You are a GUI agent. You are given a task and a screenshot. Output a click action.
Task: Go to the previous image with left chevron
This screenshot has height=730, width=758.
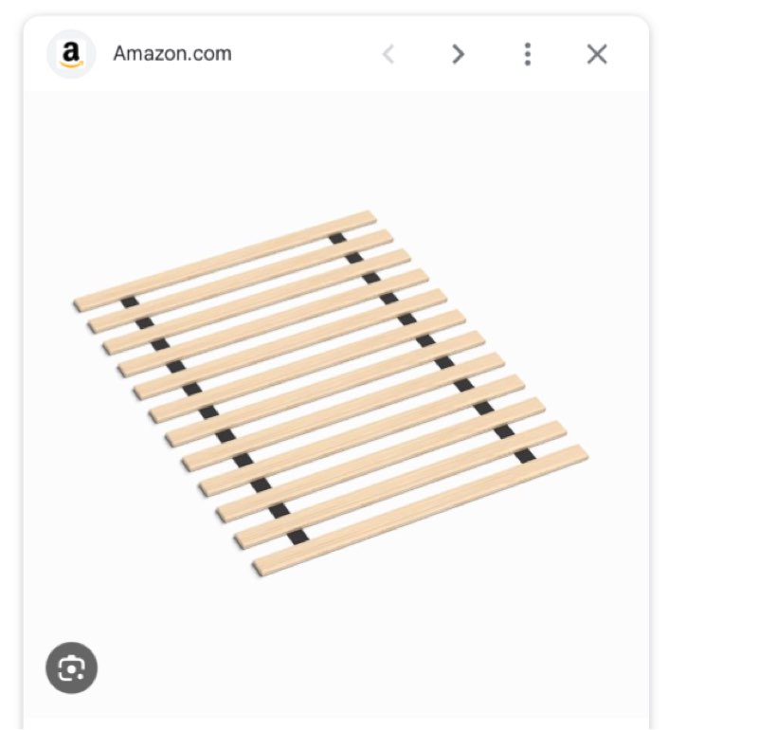(x=388, y=54)
